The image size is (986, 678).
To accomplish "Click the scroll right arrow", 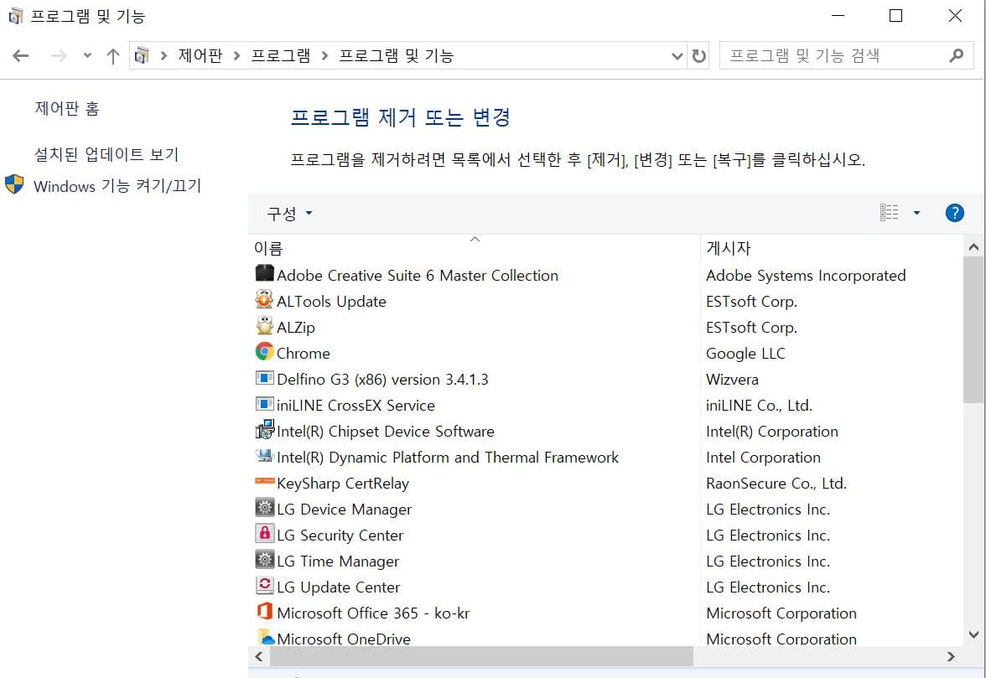I will (x=951, y=657).
